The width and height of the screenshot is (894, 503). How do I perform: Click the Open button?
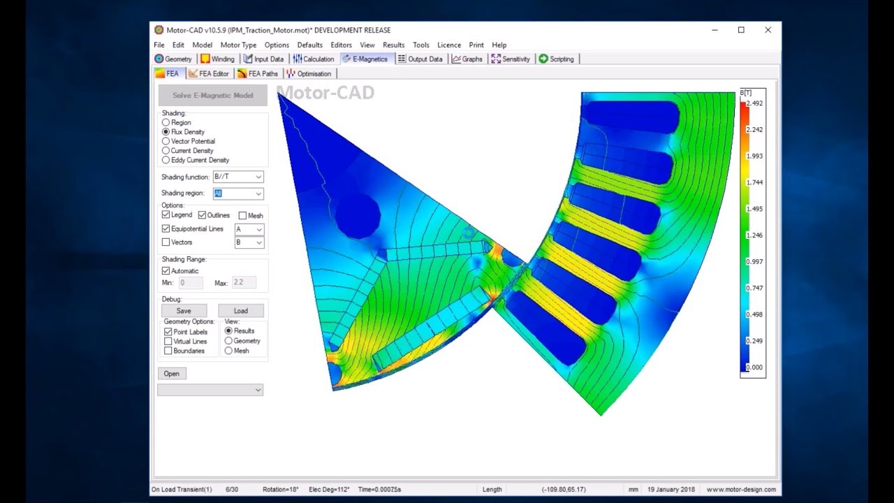[x=172, y=374]
